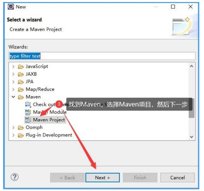204x191 pixels.
Task: Click the Eclipse icon in the title bar
Action: click(11, 7)
